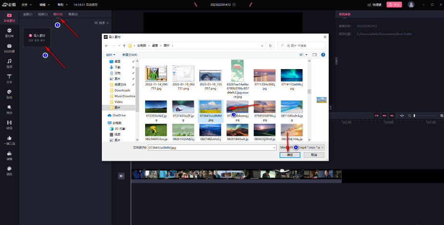
Task: Click the 确定 confirm button
Action: tap(290, 155)
